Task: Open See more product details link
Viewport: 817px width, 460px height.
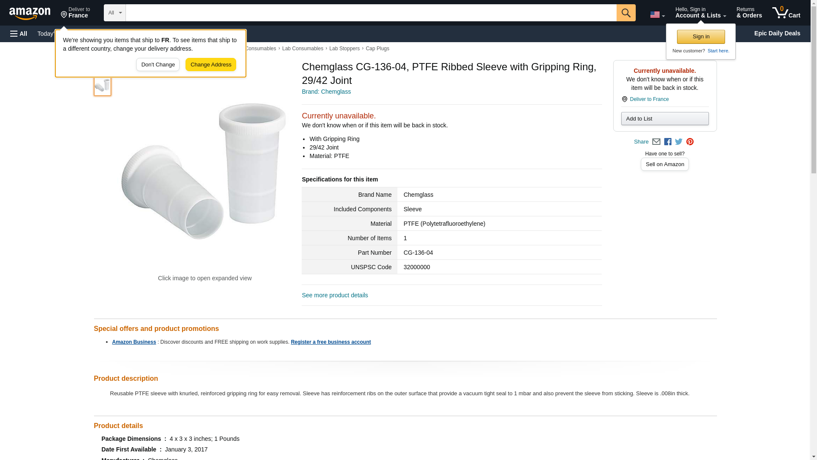Action: tap(335, 295)
